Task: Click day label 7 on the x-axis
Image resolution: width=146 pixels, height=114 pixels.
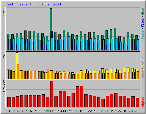Action: [x=35, y=111]
